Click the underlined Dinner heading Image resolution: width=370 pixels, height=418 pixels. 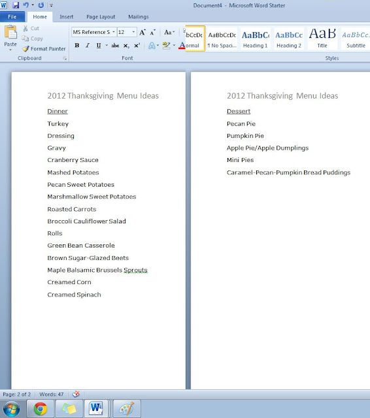58,111
